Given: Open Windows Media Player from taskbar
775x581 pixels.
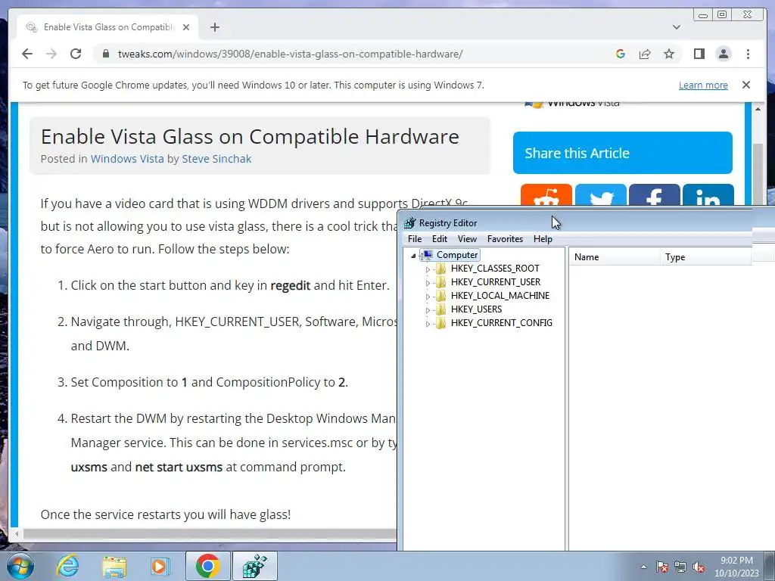Looking at the screenshot, I should [160, 566].
